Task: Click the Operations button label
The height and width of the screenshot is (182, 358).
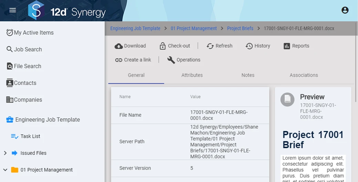Action: pyautogui.click(x=188, y=60)
